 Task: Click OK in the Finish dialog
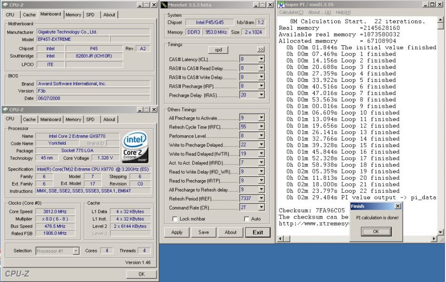376,232
